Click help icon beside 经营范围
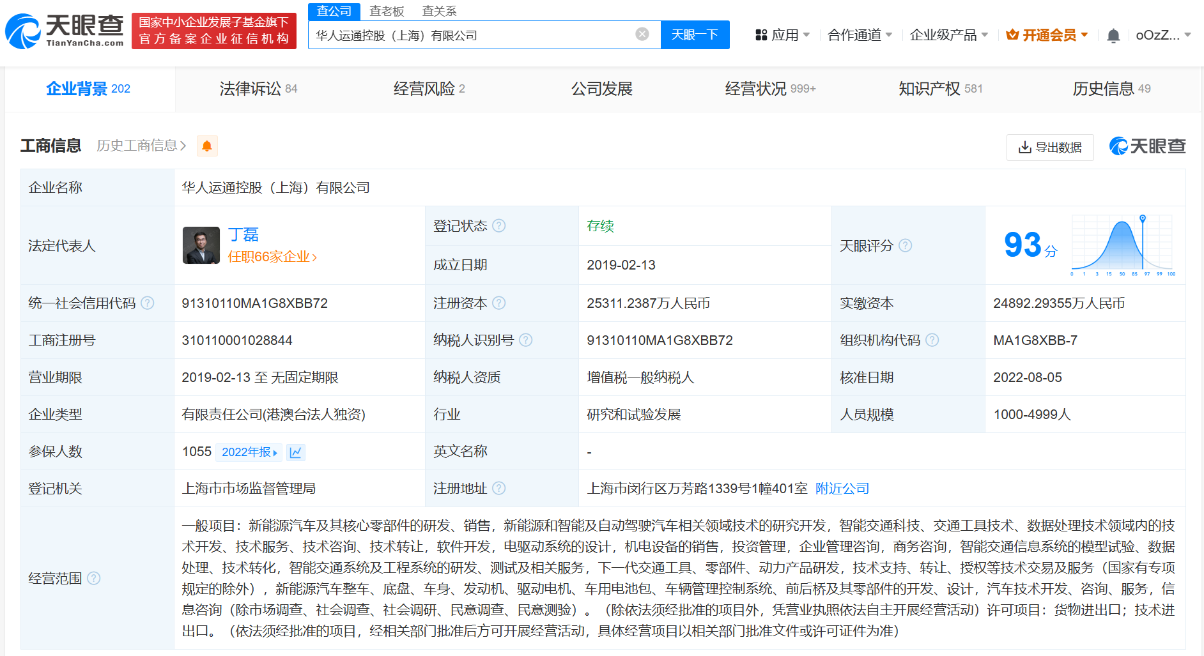Viewport: 1204px width, 656px height. coord(94,578)
